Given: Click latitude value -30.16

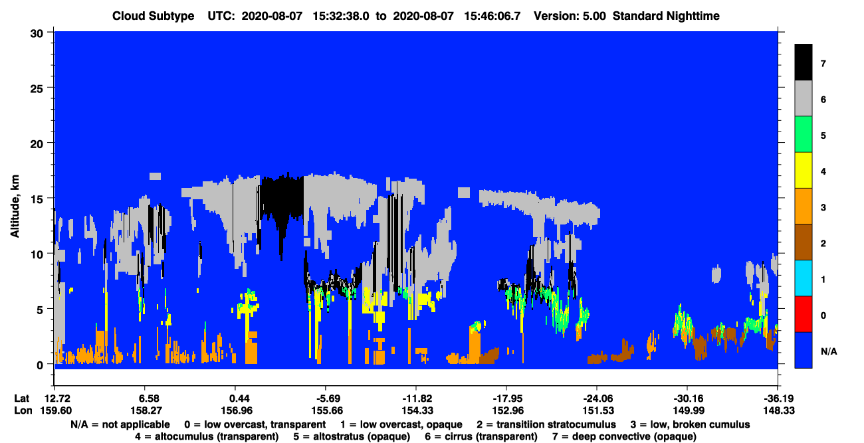Looking at the screenshot, I should (x=687, y=399).
